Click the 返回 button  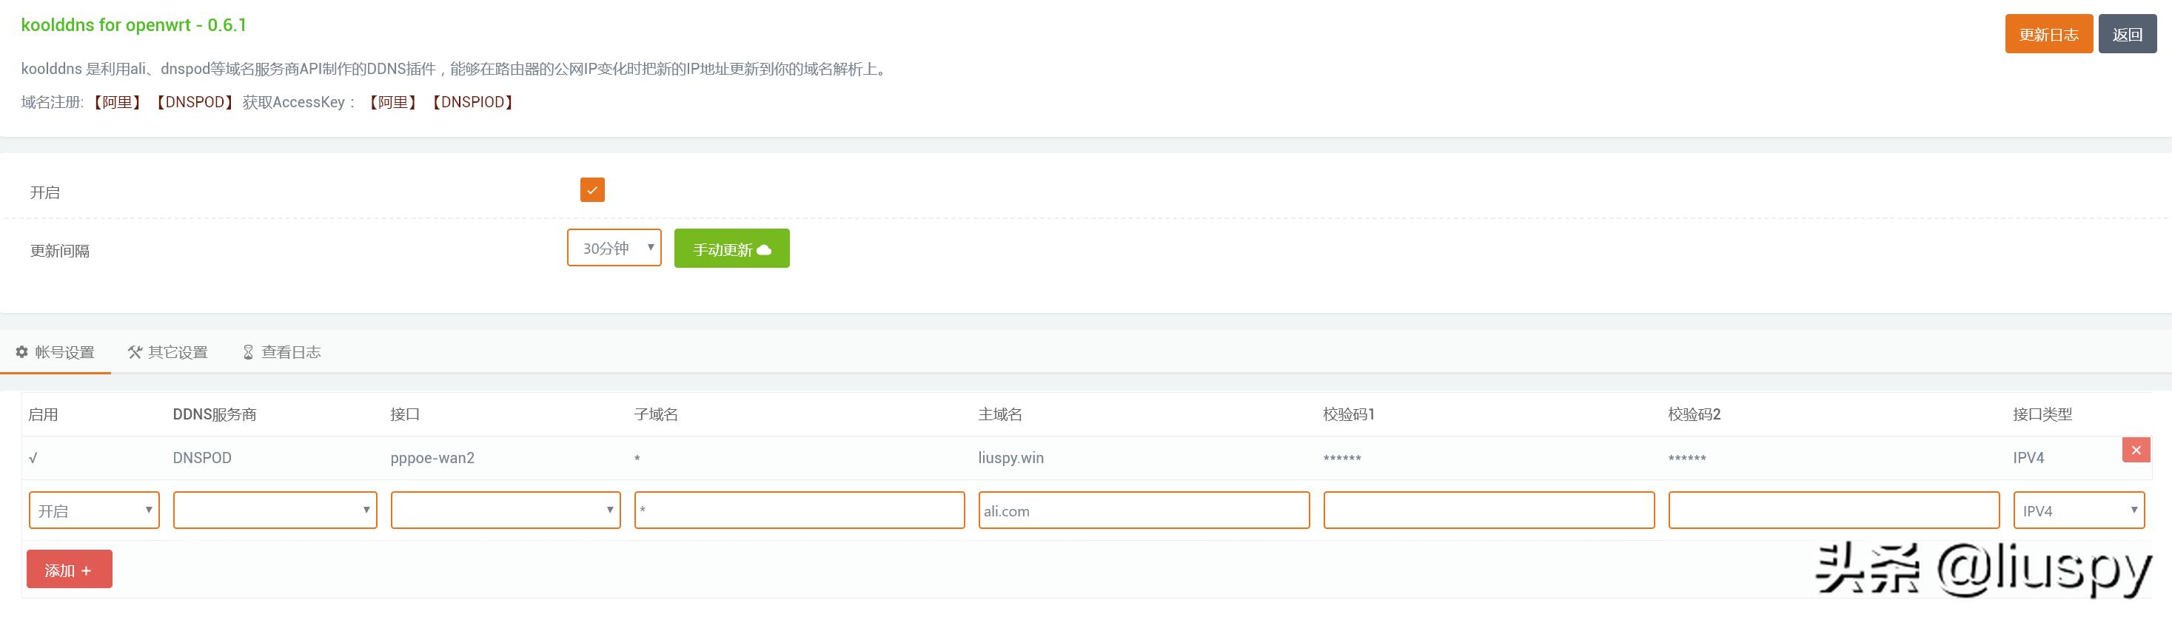pos(2128,34)
